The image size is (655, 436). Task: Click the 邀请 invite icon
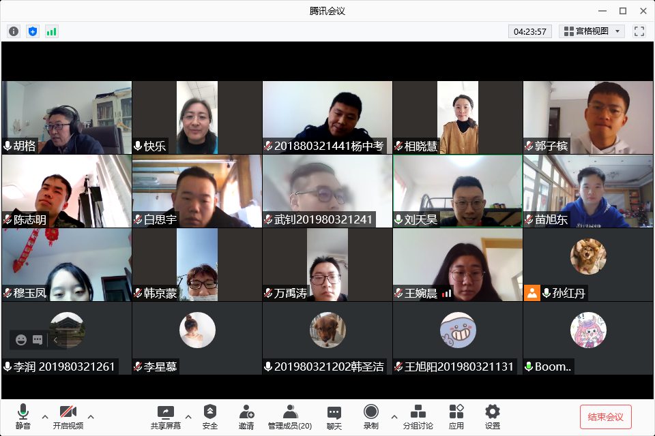tap(246, 416)
